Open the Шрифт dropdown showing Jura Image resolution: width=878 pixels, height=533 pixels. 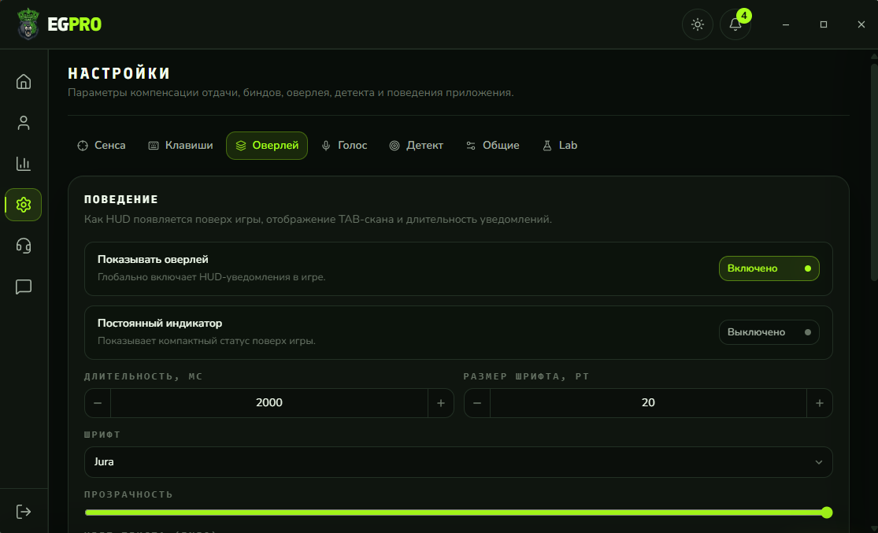[458, 462]
